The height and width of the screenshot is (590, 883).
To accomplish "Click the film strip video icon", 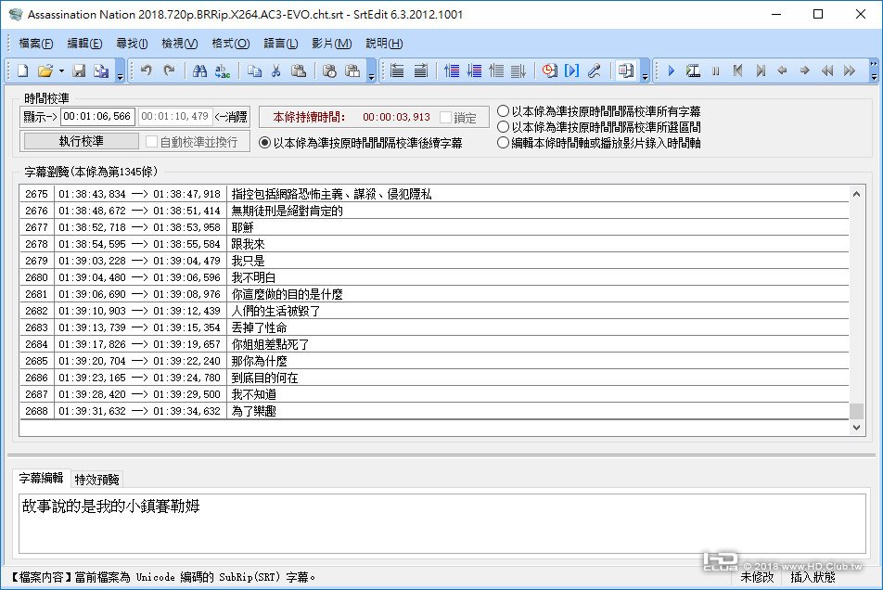I will point(693,71).
